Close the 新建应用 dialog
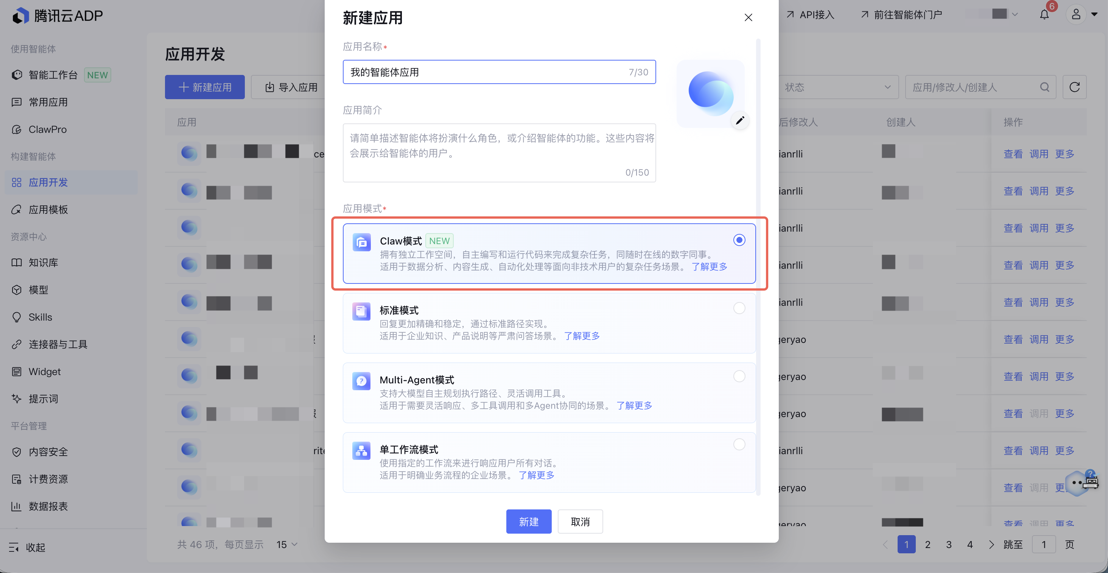This screenshot has height=573, width=1108. click(748, 18)
